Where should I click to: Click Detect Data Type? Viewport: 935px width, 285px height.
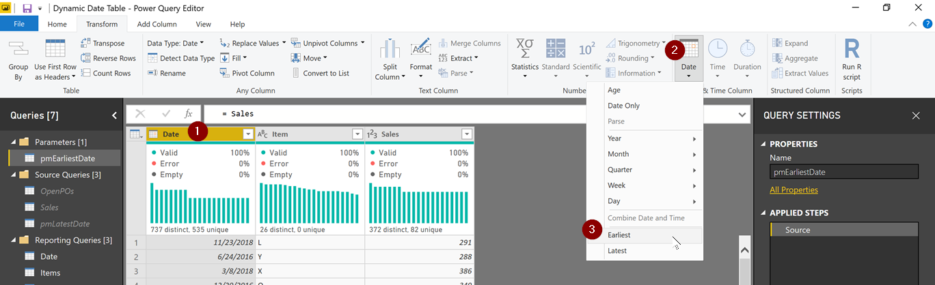coord(181,58)
